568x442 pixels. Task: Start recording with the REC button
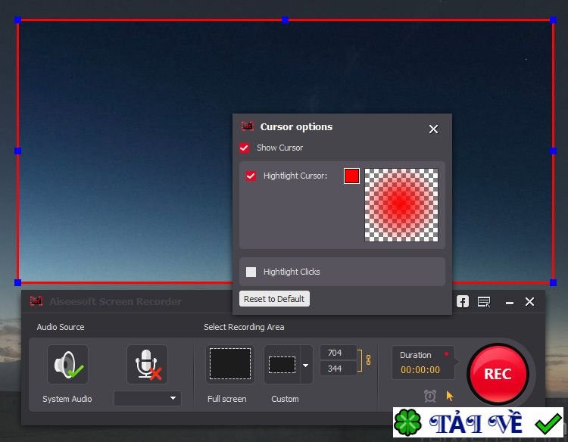(498, 374)
